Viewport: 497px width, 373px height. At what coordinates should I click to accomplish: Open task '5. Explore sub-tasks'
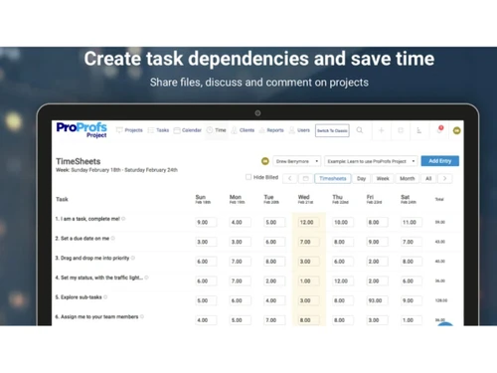tap(79, 297)
